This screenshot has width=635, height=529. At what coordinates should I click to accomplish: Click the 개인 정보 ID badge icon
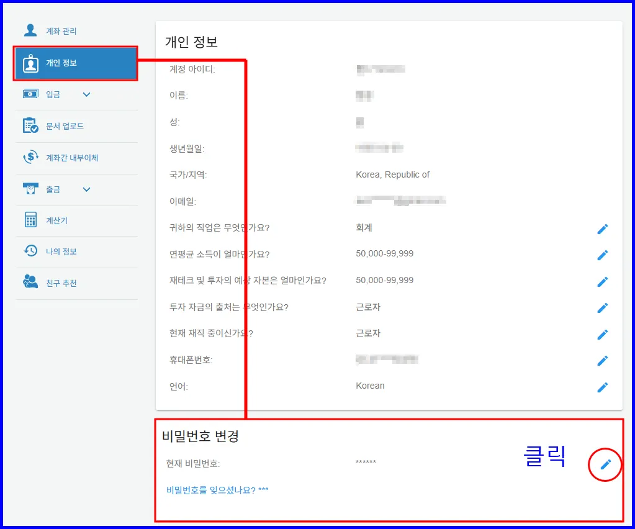pyautogui.click(x=30, y=63)
